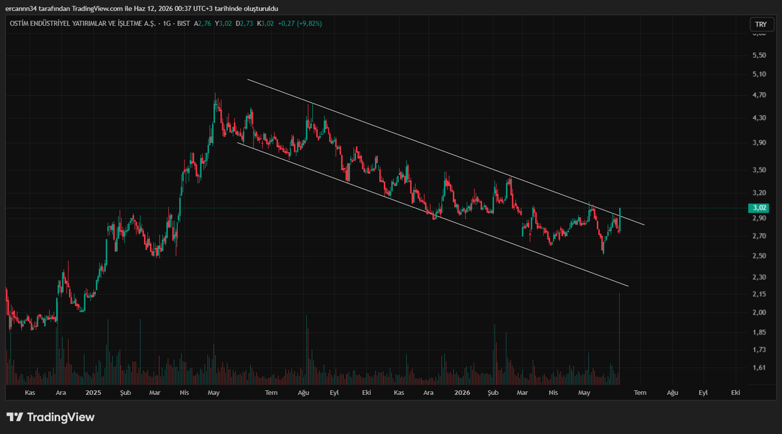This screenshot has height=434, width=782.
Task: Click the 2,00 price axis label
Action: [759, 313]
